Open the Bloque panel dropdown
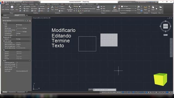The width and height of the screenshot is (174, 98). [x=104, y=13]
